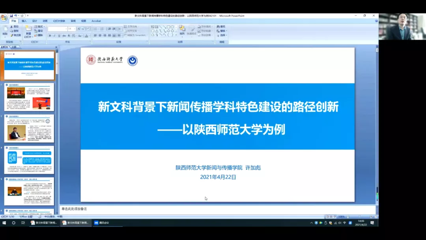Click the Save icon in quick access toolbar
The width and height of the screenshot is (426, 240).
click(11, 16)
